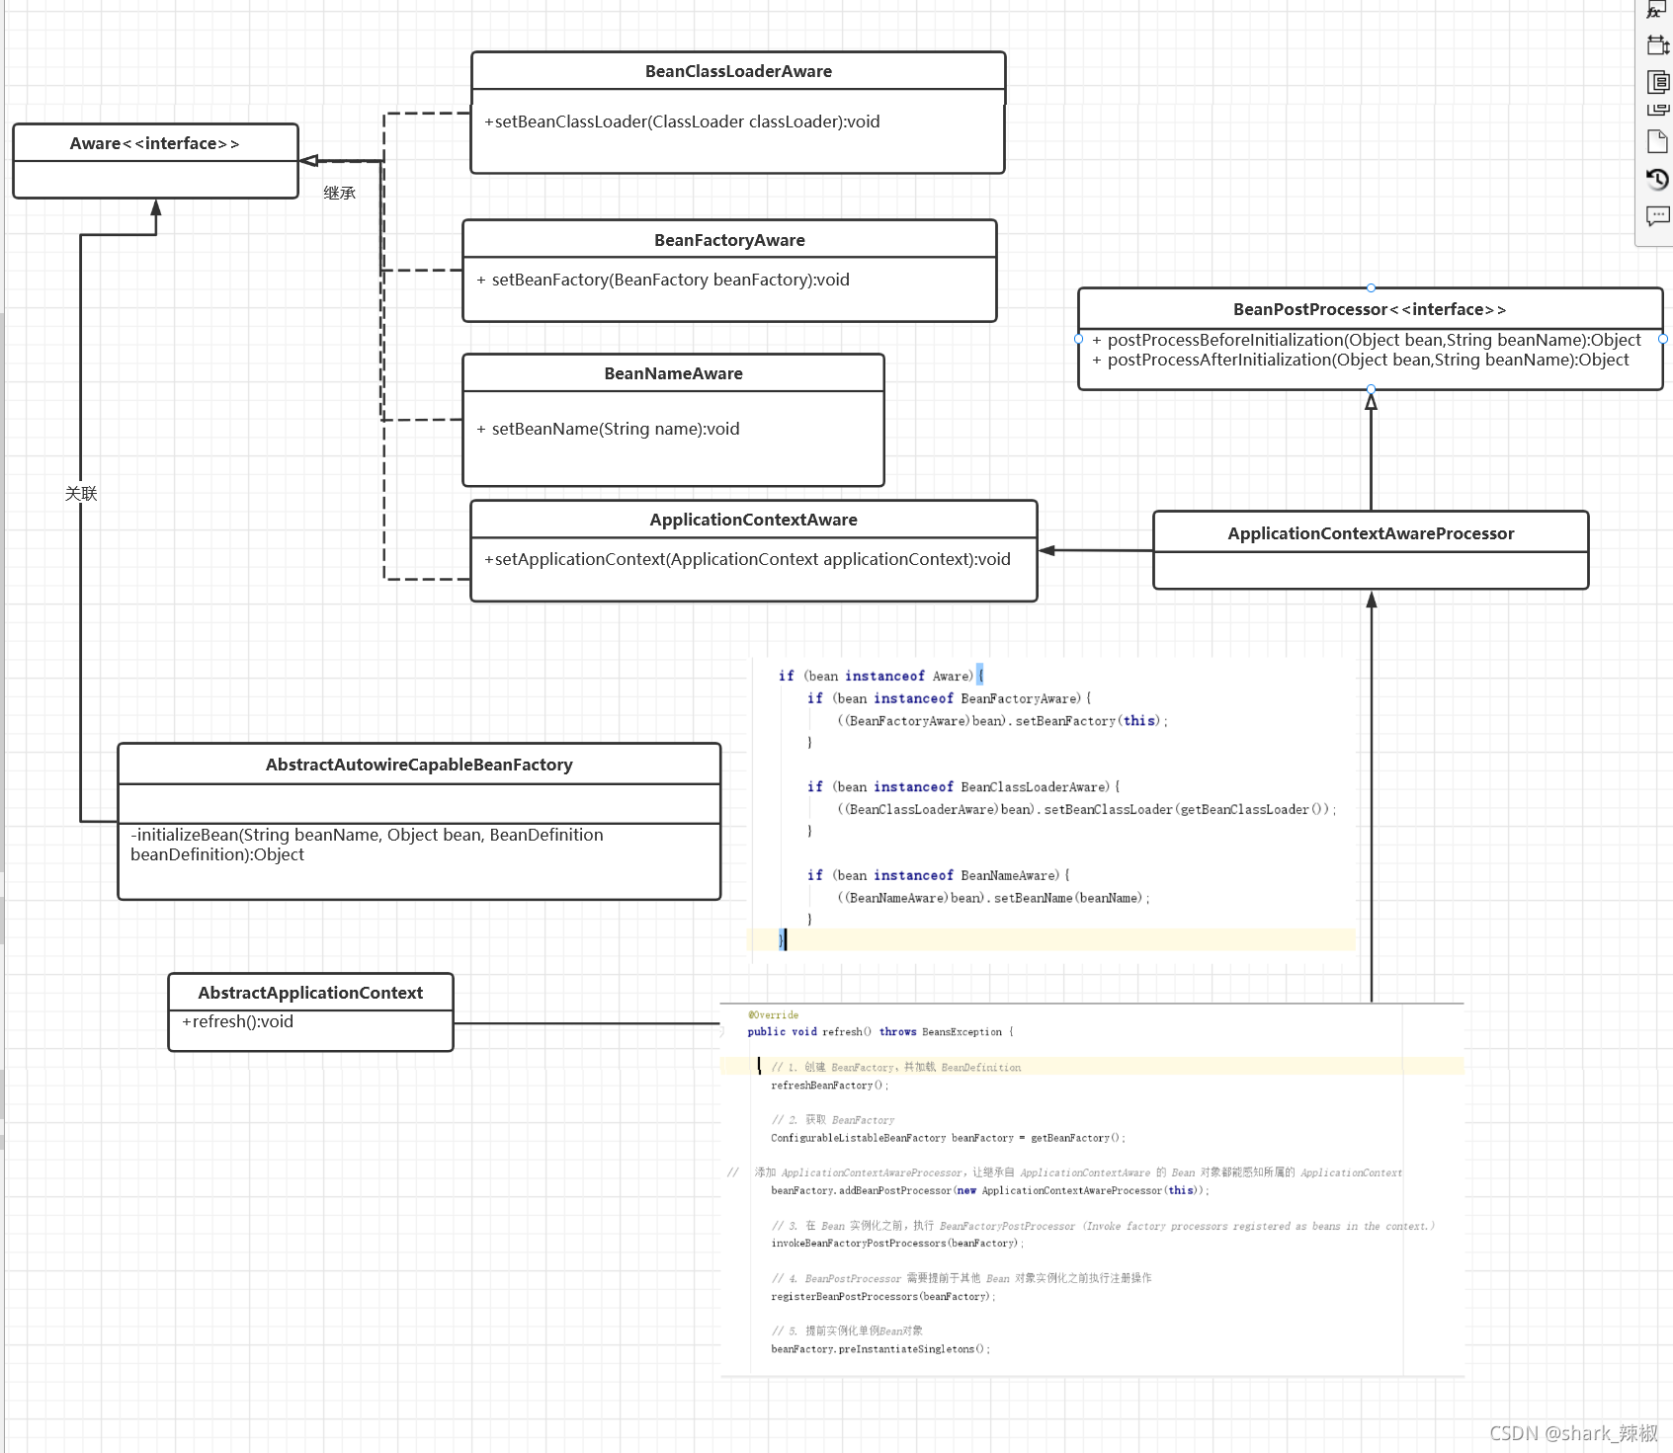Select the BeanClassLoaderAware class header
The width and height of the screenshot is (1673, 1453).
(738, 71)
